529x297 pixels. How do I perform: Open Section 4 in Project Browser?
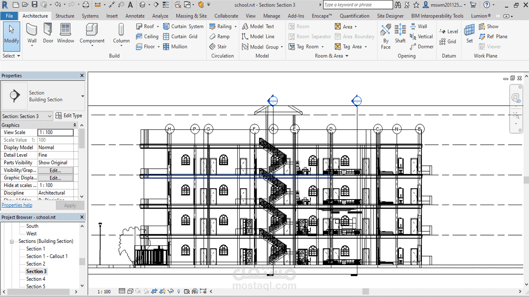(x=36, y=279)
